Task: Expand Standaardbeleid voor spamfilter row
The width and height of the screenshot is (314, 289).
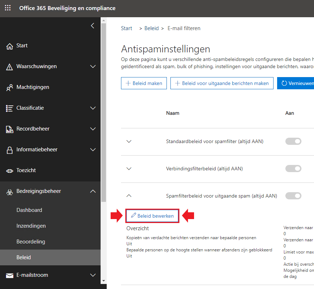Action: coord(129,141)
